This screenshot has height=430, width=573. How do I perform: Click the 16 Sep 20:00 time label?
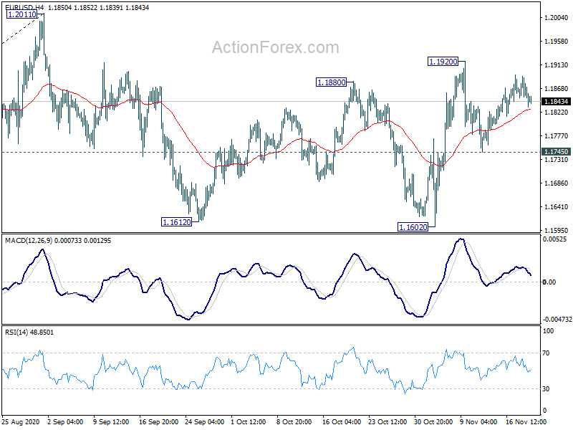click(159, 422)
